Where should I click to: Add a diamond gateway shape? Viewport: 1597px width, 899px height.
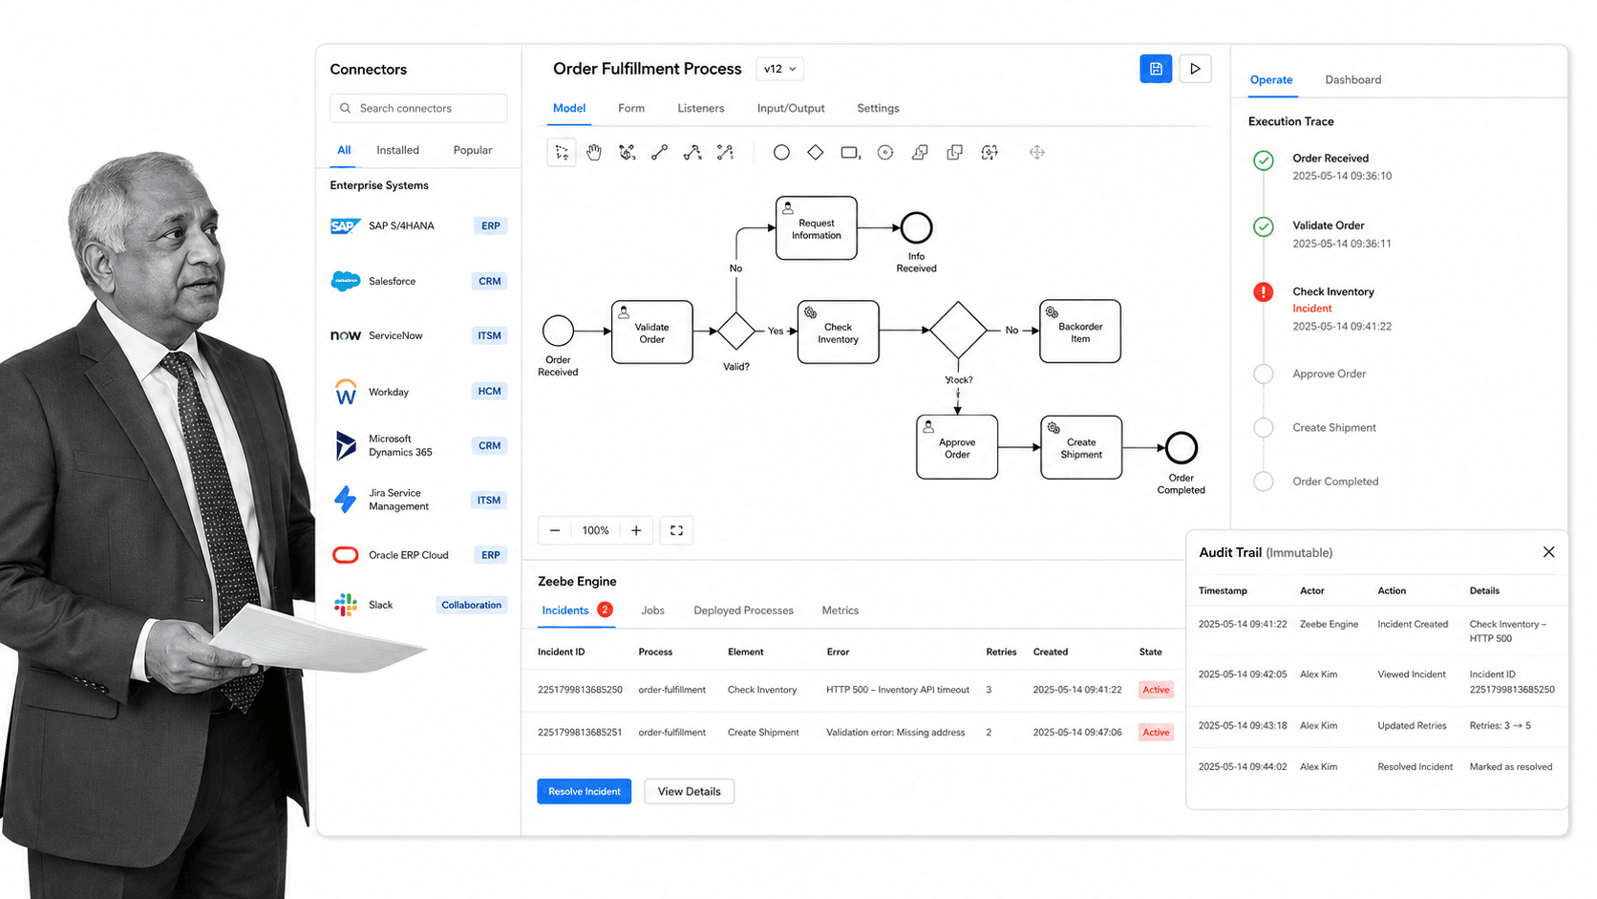[815, 153]
